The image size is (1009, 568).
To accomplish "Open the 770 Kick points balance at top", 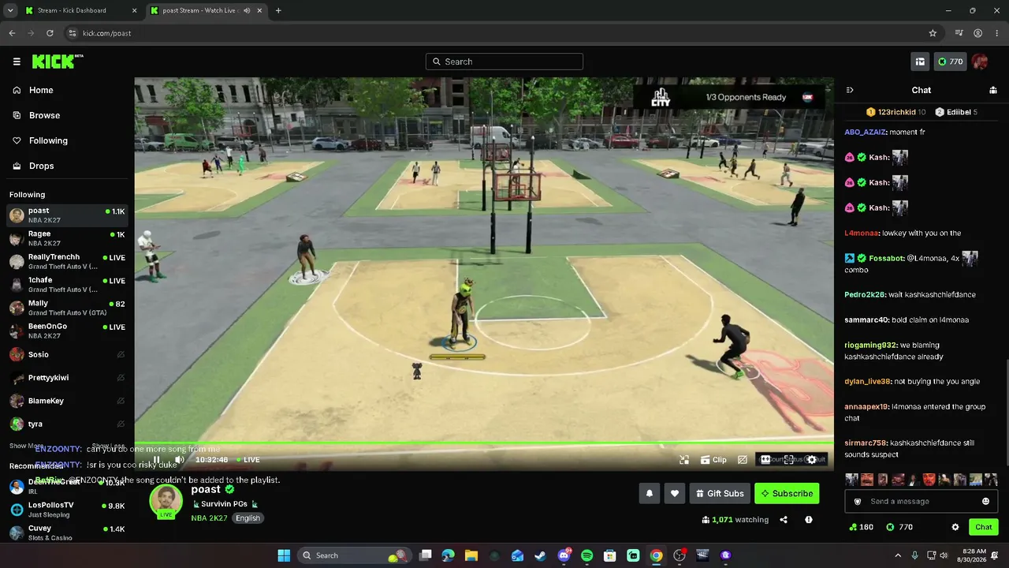I will pyautogui.click(x=950, y=62).
